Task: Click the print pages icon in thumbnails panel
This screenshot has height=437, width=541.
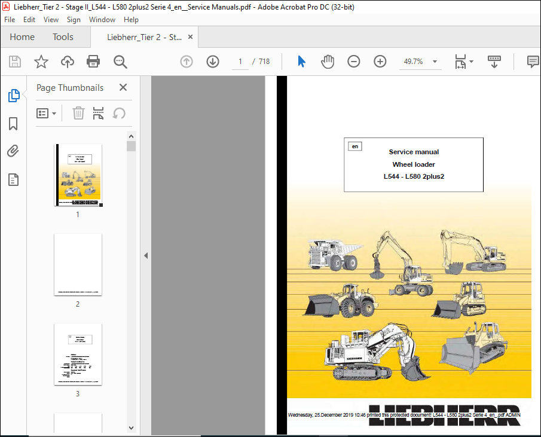Action: [x=98, y=113]
